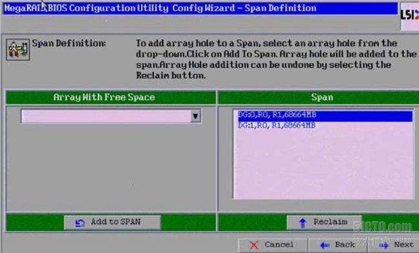Viewport: 419px width, 253px height.
Task: Click the Add to SPAN button
Action: point(112,222)
